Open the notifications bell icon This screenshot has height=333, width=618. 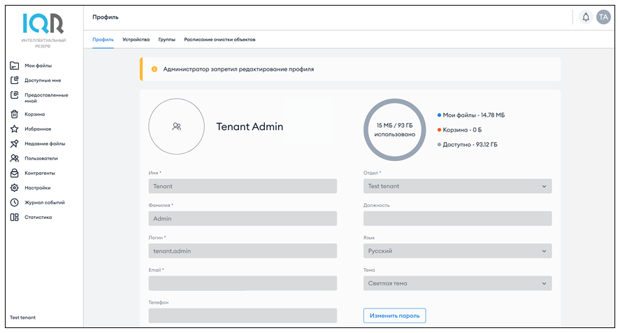pos(586,17)
